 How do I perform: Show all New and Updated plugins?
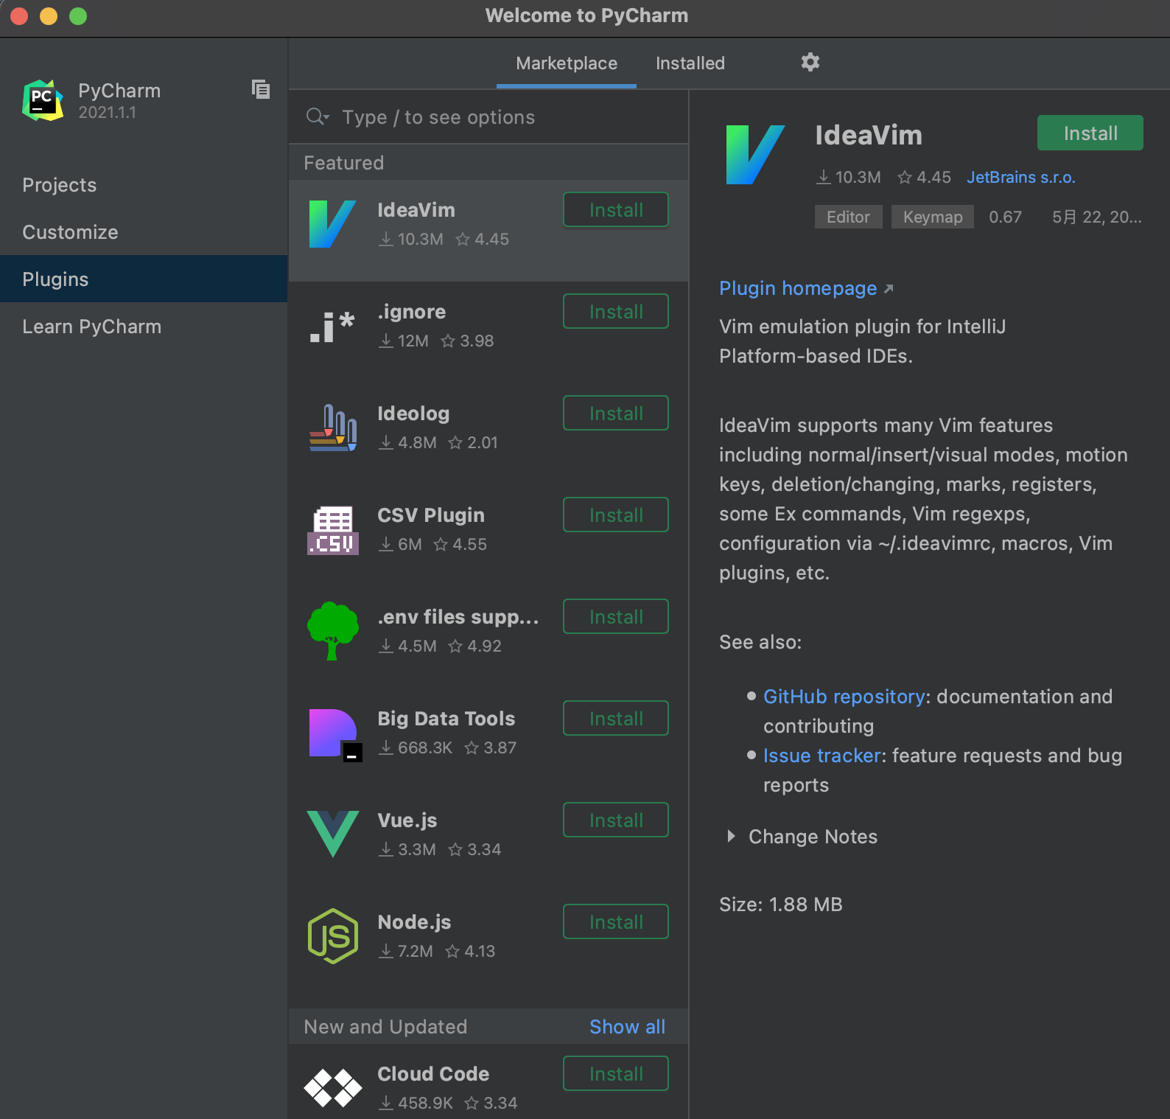pos(628,1027)
